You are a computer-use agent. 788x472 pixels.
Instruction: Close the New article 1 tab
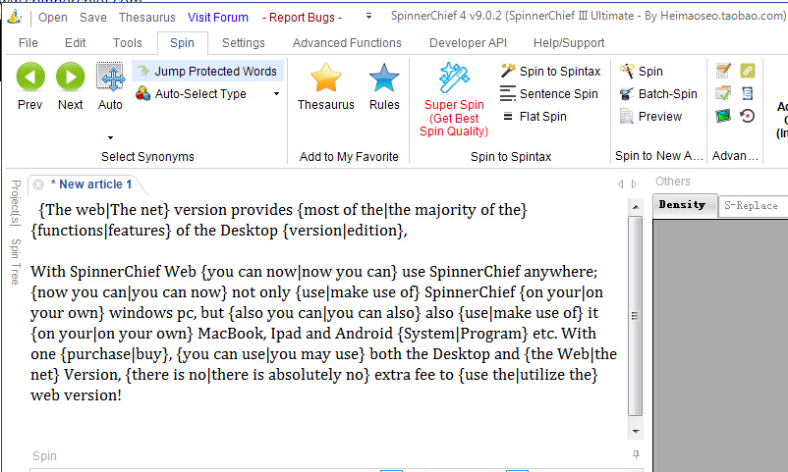coord(38,184)
